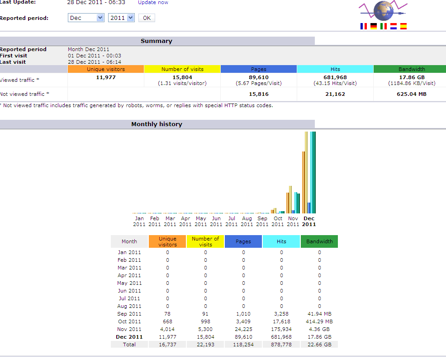Open the year dropdown showing 2011

[121, 18]
